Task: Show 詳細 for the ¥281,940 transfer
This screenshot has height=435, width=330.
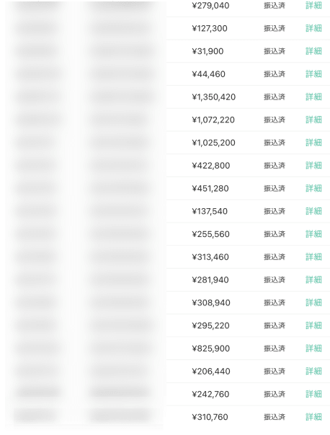Action: [x=313, y=280]
